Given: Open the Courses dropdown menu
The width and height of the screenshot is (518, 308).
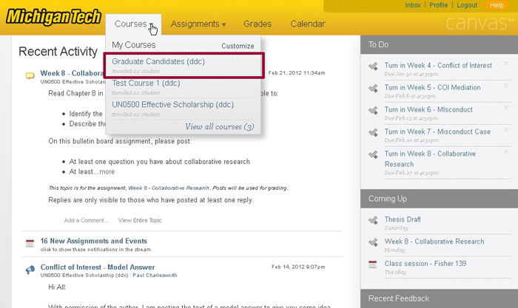Looking at the screenshot, I should [133, 24].
